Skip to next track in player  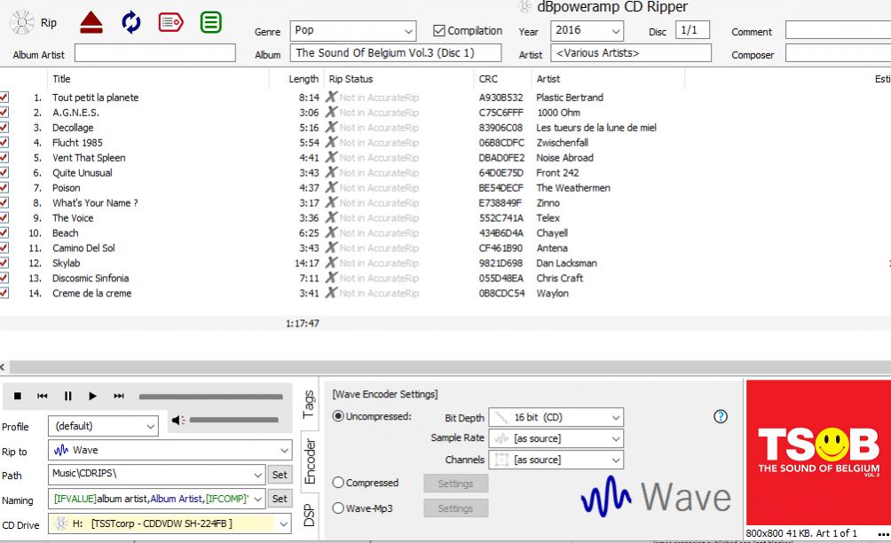[x=119, y=396]
